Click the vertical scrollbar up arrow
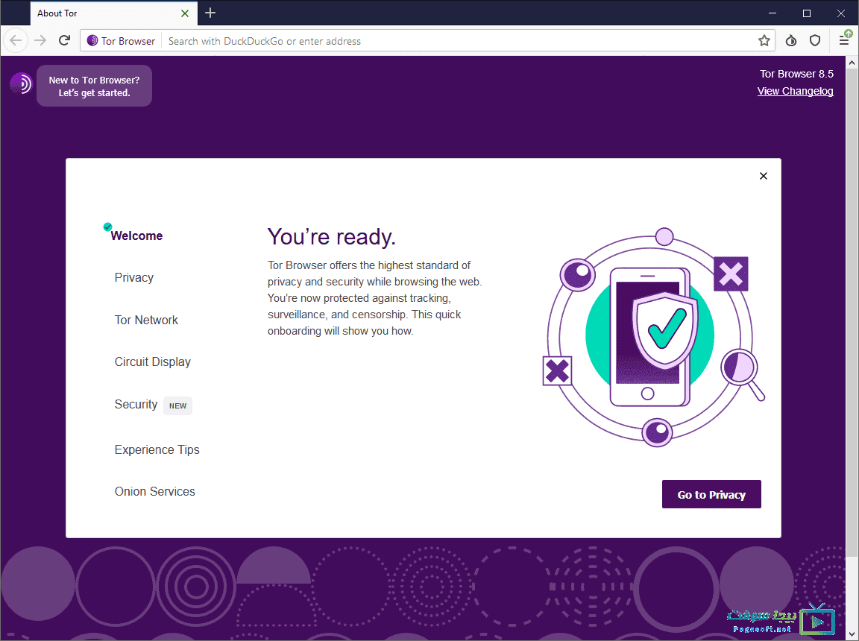Viewport: 859px width, 641px height. tap(852, 63)
